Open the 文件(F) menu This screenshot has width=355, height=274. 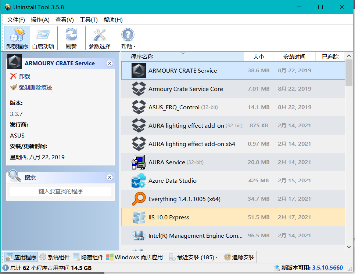(16, 20)
